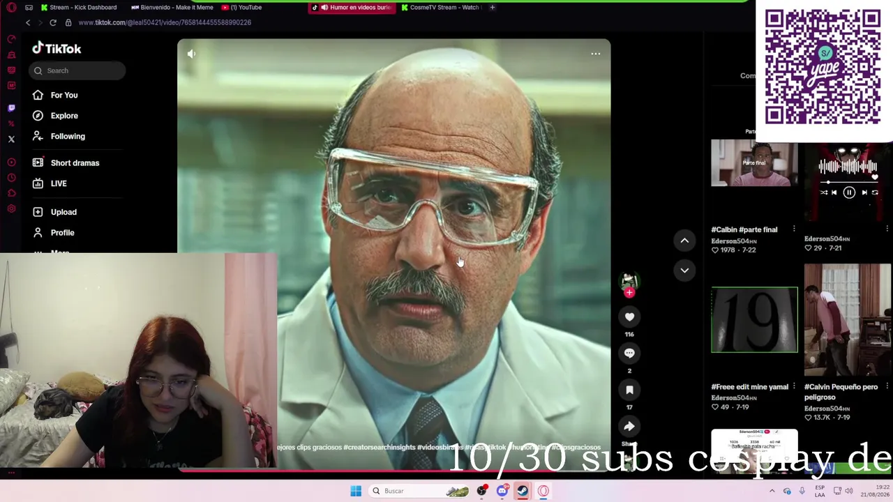Viewport: 893px width, 502px height.
Task: Switch to the Bienvenido - Make it Meme tab
Action: [x=172, y=8]
